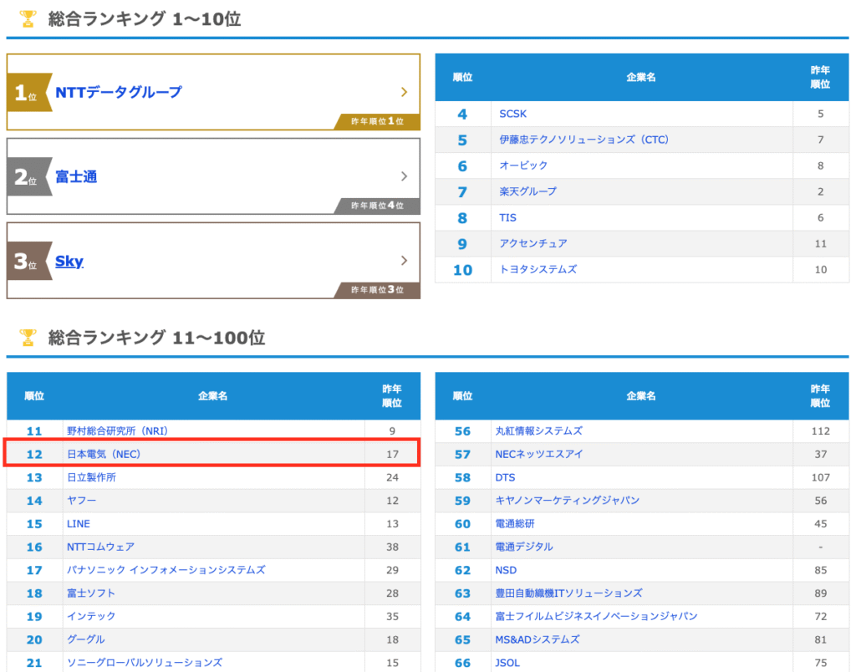This screenshot has height=672, width=856.
Task: Click last-year rank 107 for DTS
Action: (821, 477)
